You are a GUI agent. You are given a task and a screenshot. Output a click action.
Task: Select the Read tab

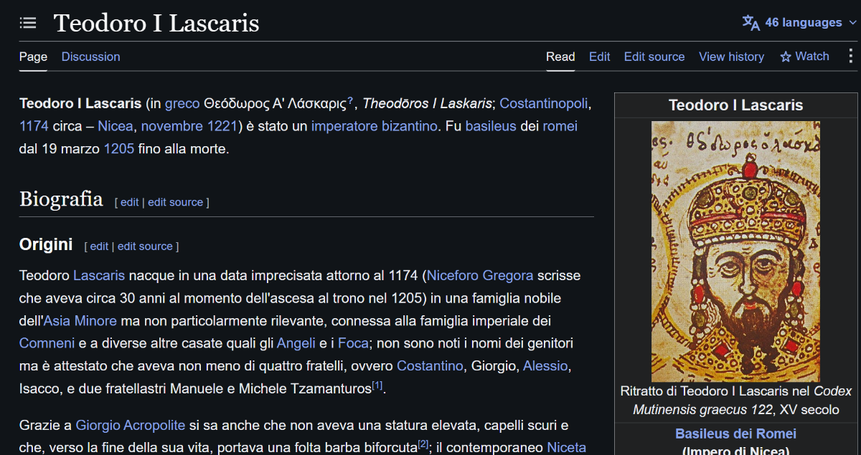(560, 57)
